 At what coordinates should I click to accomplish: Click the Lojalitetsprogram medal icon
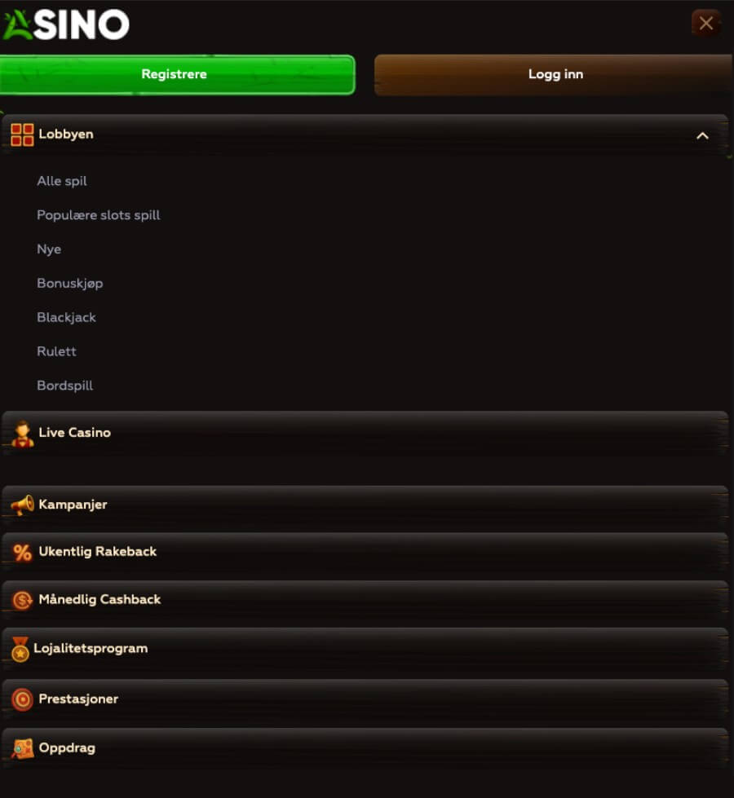20,650
